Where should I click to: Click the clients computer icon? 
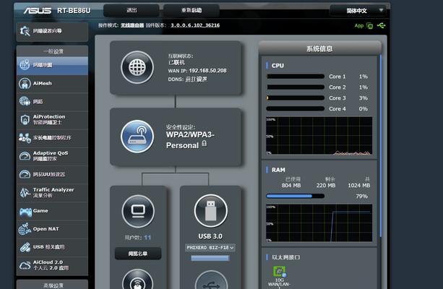tap(138, 211)
